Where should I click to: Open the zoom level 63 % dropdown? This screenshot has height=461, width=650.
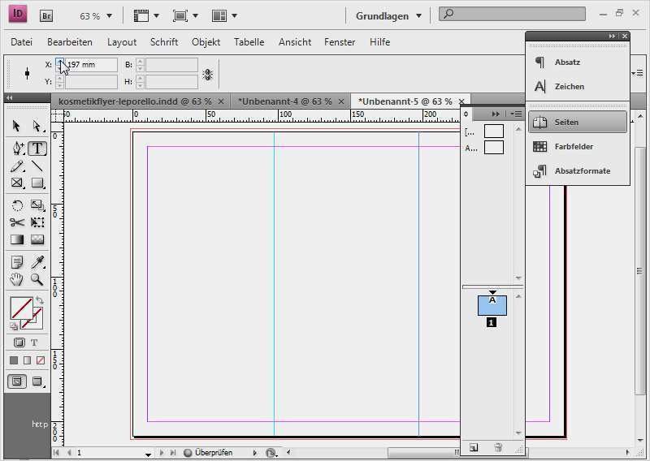pyautogui.click(x=96, y=15)
